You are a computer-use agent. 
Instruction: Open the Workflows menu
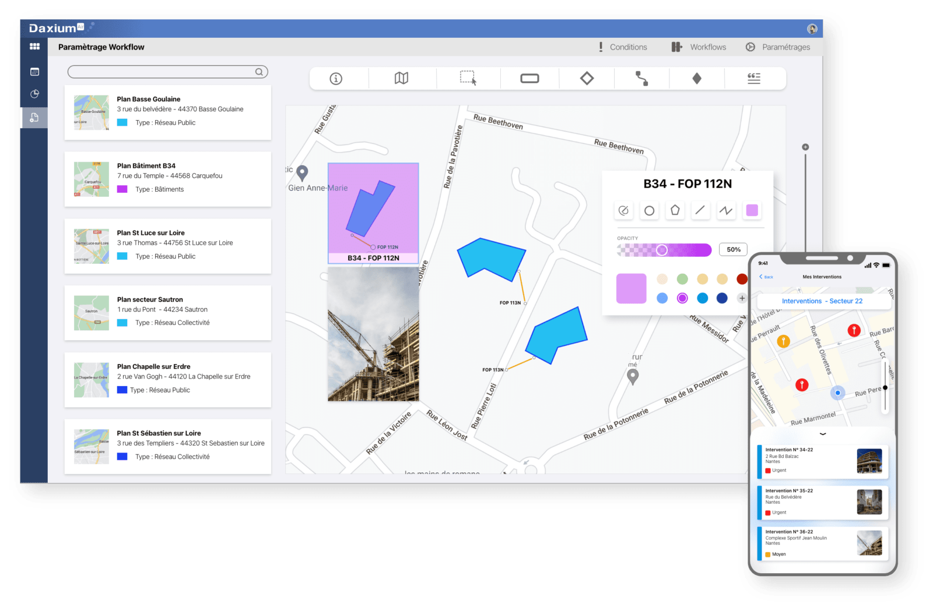(699, 47)
